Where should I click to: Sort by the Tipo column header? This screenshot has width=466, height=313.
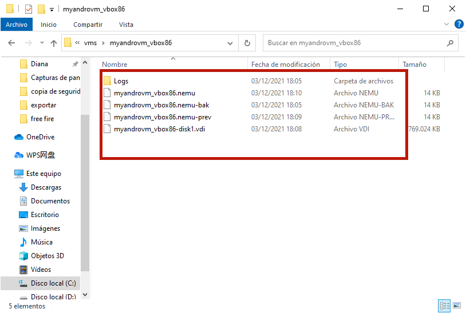[x=340, y=65]
